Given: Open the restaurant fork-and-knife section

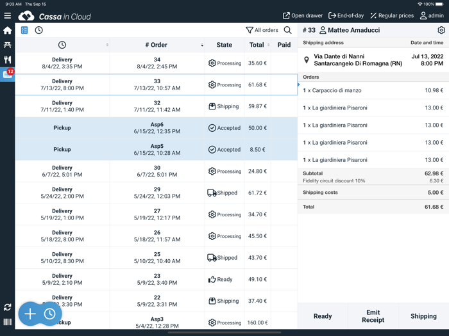Looking at the screenshot, I should 8,60.
